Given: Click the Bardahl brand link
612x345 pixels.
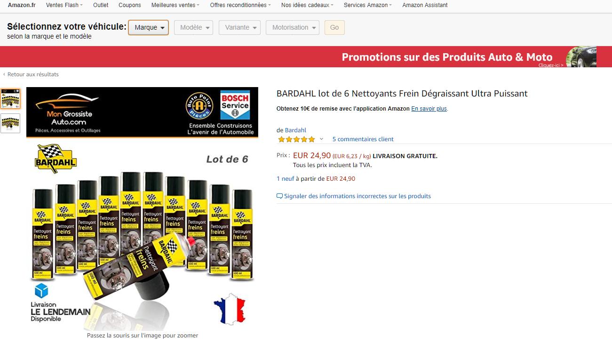Looking at the screenshot, I should point(295,130).
